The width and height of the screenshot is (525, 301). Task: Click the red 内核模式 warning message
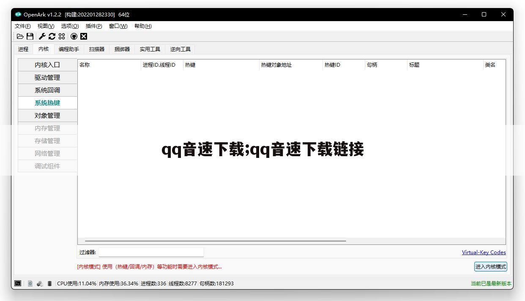[149, 266]
